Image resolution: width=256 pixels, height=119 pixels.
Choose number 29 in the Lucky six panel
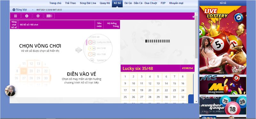click(158, 97)
